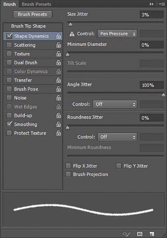Open Preset Manager icon at panel bottom

140,234
